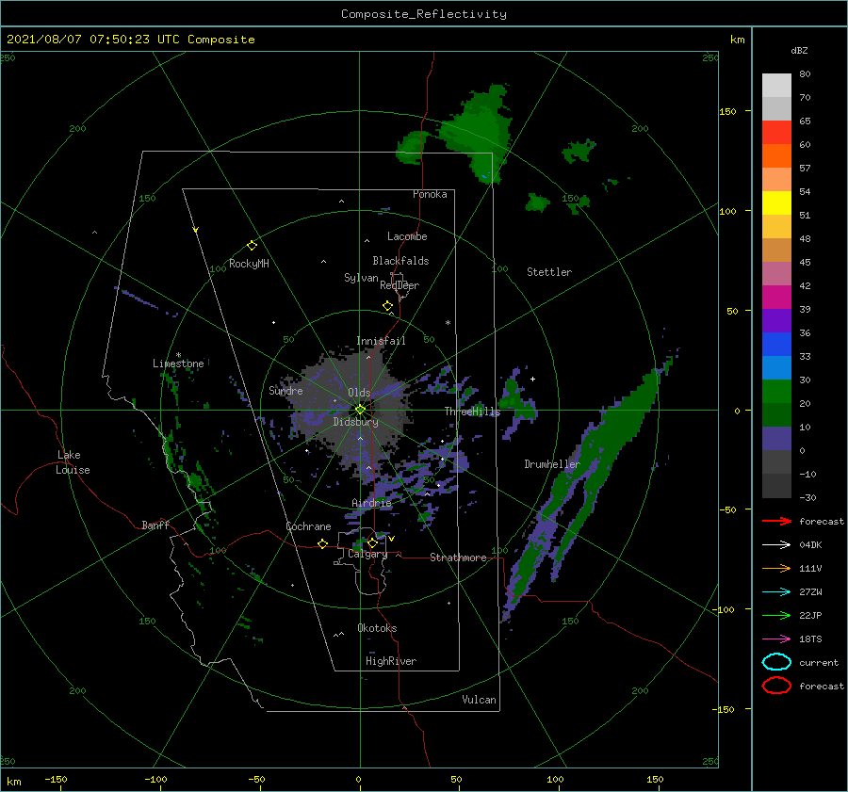Click the RedDeer city label
The height and width of the screenshot is (792, 848).
400,285
